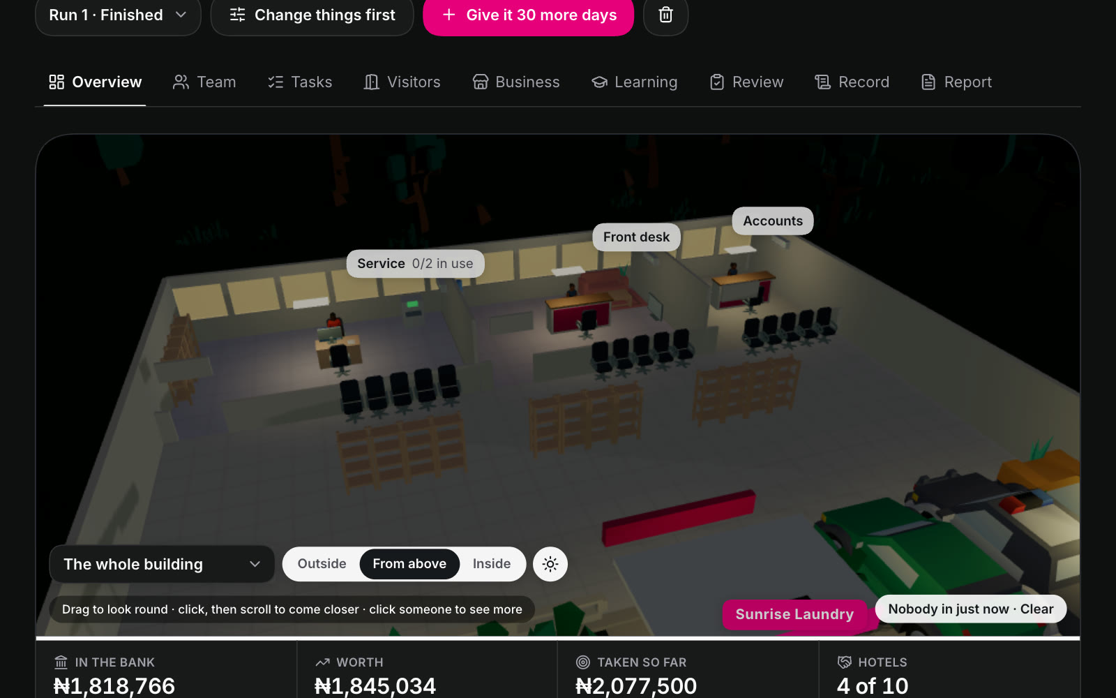The height and width of the screenshot is (698, 1116).
Task: Click the Front desk room label
Action: 636,237
